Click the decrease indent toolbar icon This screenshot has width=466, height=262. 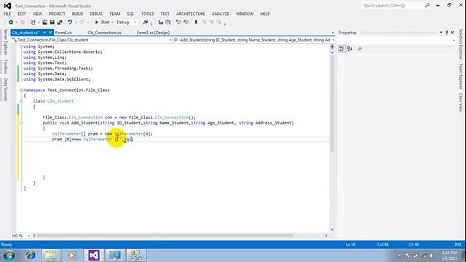tap(161, 23)
